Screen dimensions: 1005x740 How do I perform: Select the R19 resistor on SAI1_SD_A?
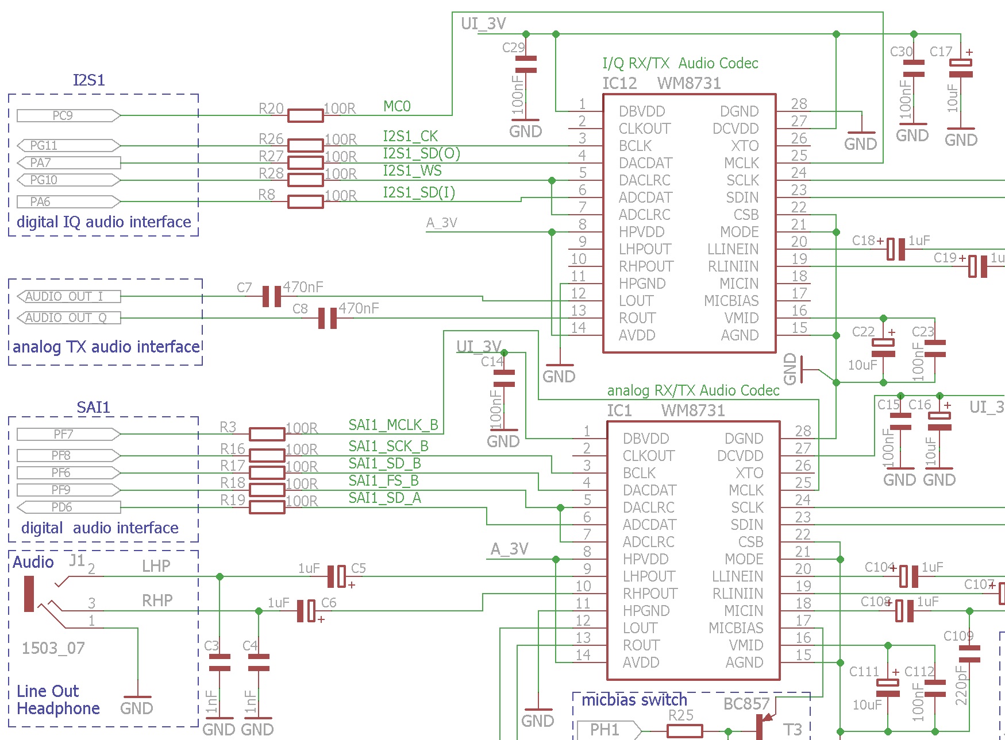tap(267, 507)
